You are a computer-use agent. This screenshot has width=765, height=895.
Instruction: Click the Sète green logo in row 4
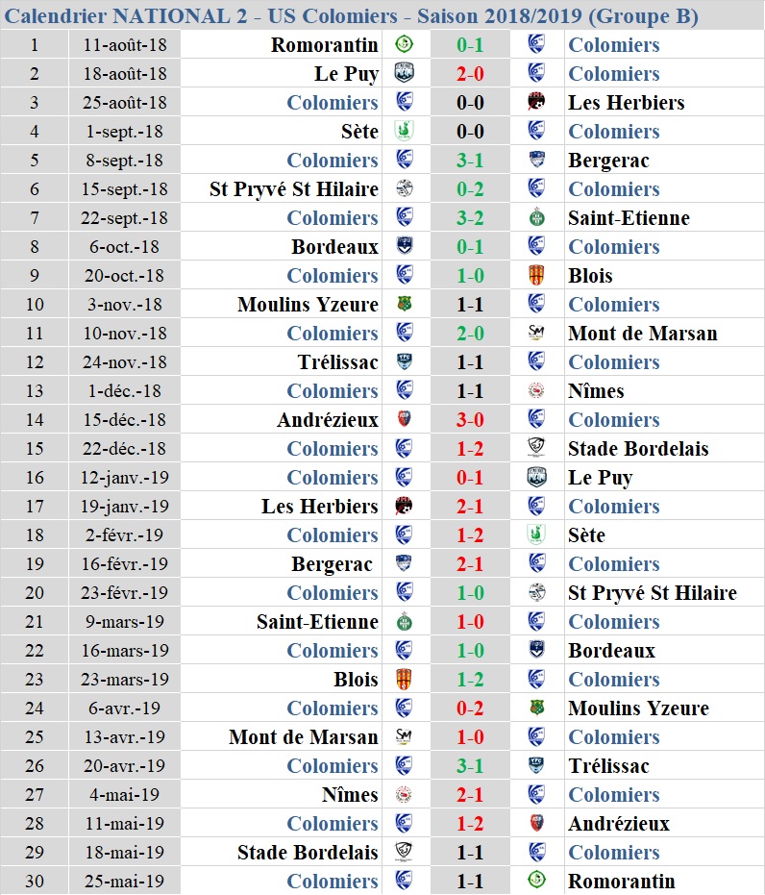(405, 131)
